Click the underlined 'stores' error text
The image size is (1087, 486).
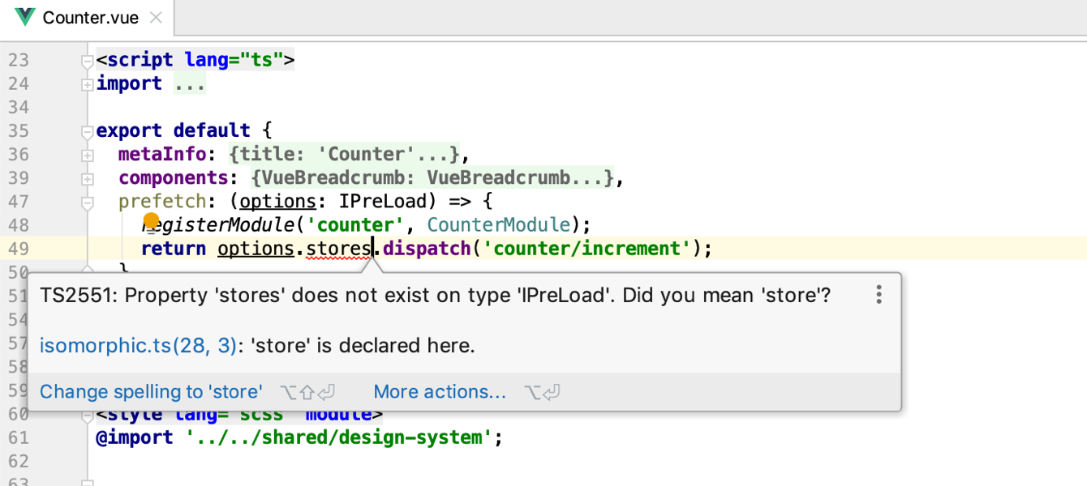click(337, 249)
